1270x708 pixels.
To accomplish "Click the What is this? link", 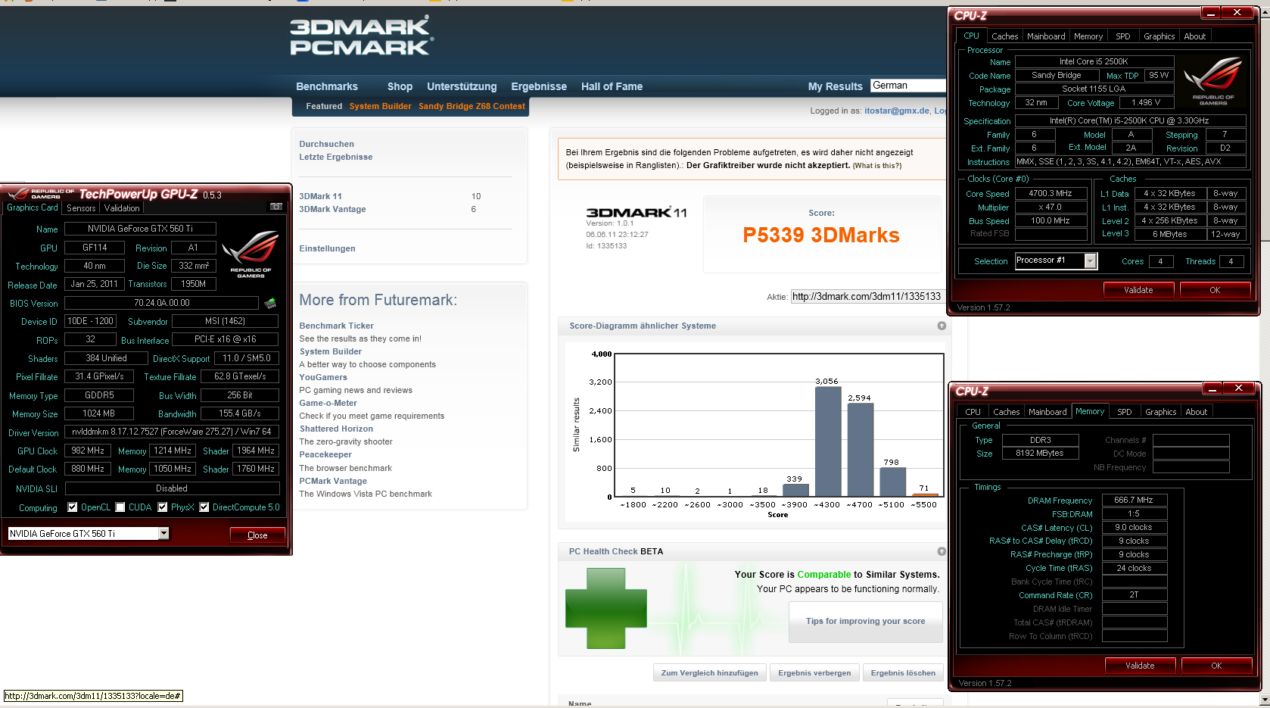I will click(877, 166).
